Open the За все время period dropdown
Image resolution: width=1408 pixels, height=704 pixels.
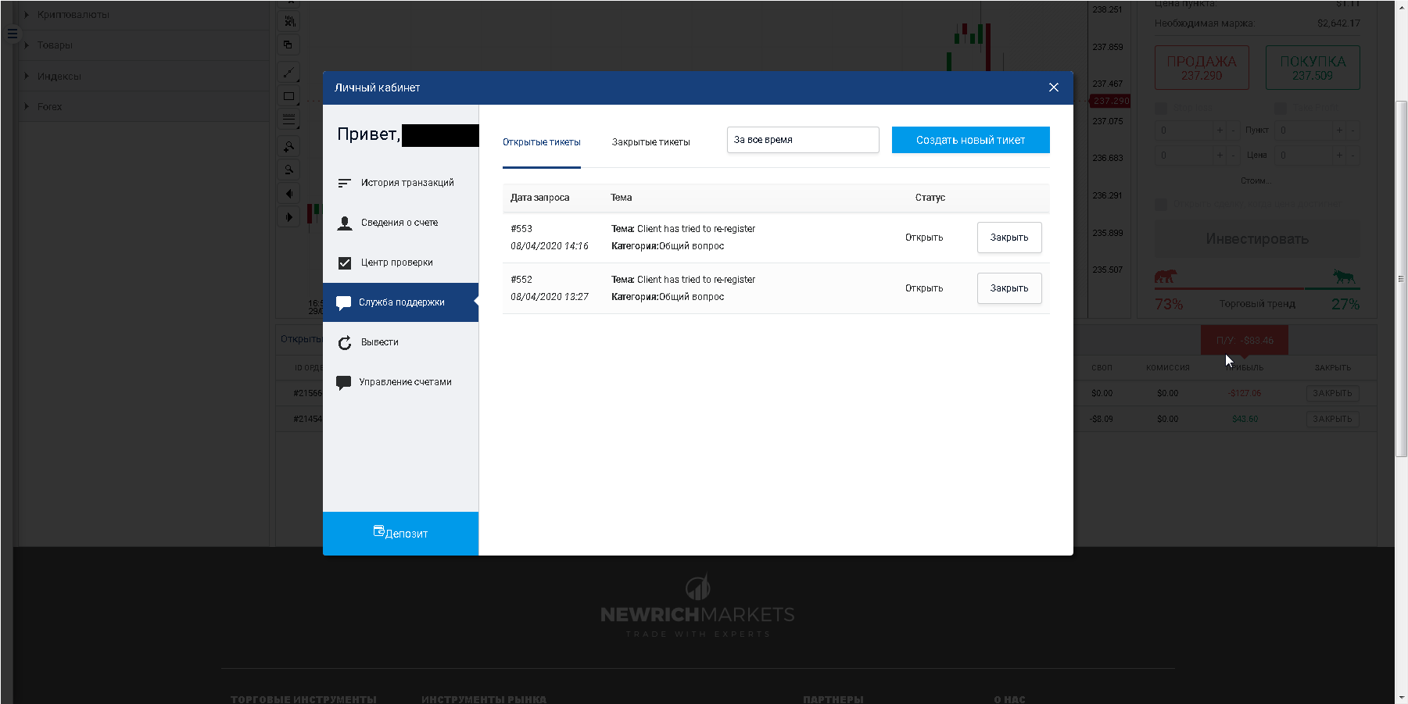(x=803, y=140)
